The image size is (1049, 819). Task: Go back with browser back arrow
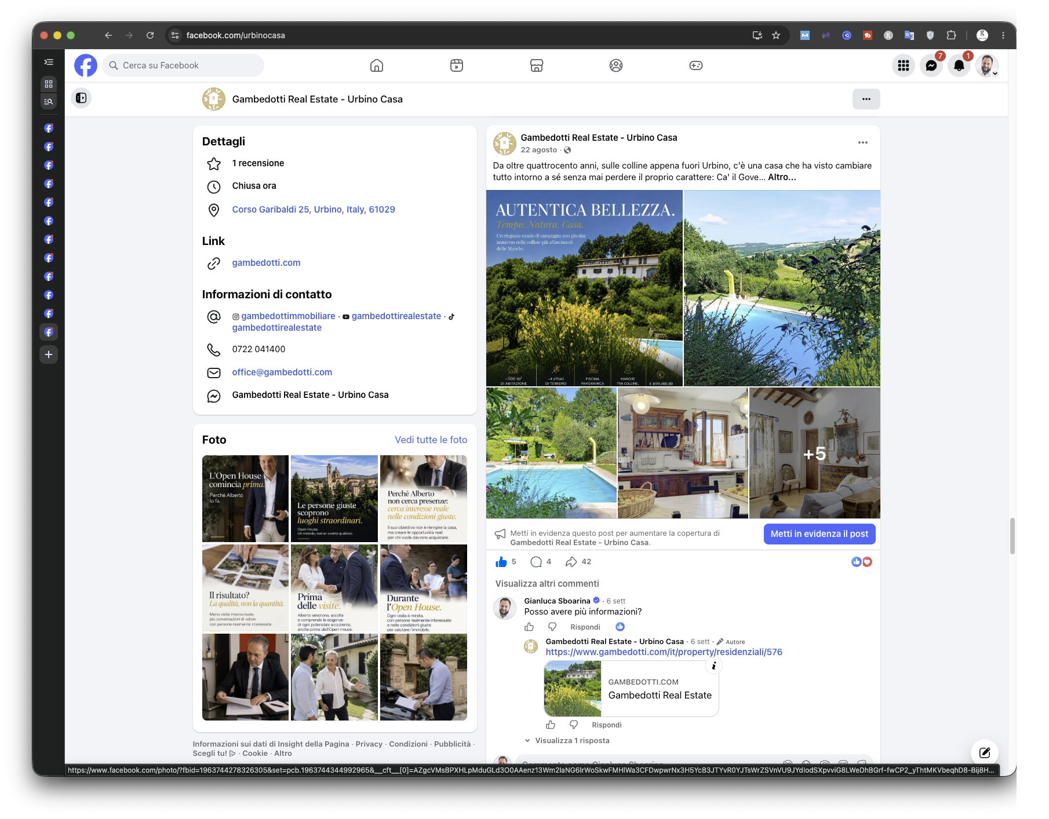click(108, 35)
